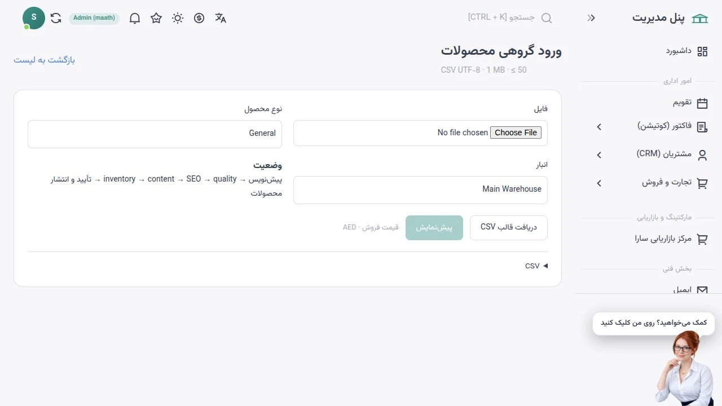Open the notifications bell
Image resolution: width=722 pixels, height=406 pixels.
135,18
